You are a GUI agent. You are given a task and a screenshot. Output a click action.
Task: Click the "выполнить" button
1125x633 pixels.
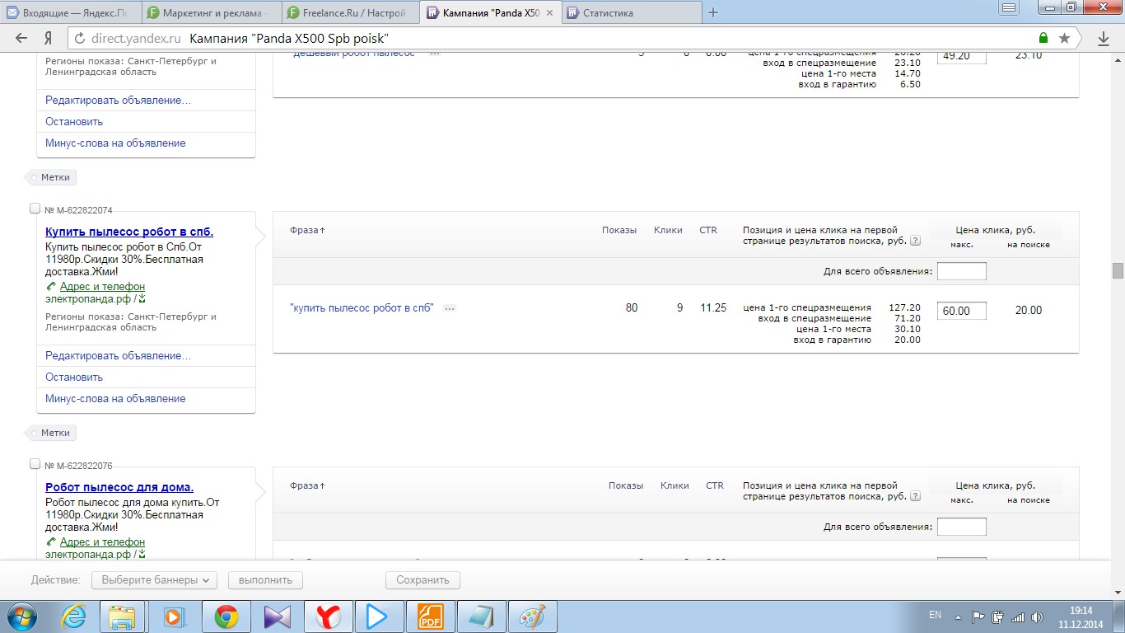pyautogui.click(x=265, y=580)
